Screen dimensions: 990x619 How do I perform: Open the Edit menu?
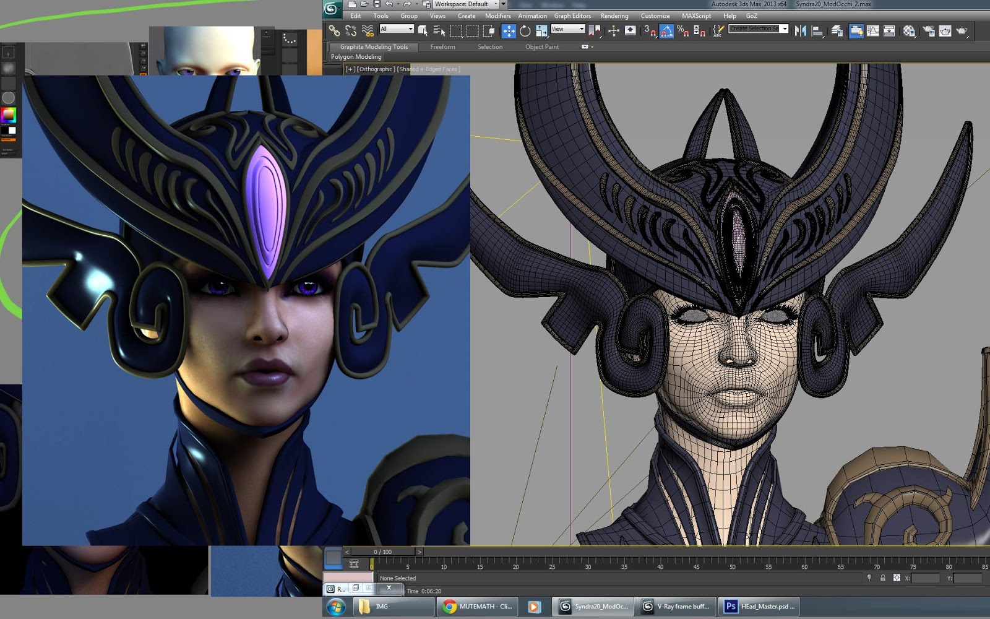356,16
